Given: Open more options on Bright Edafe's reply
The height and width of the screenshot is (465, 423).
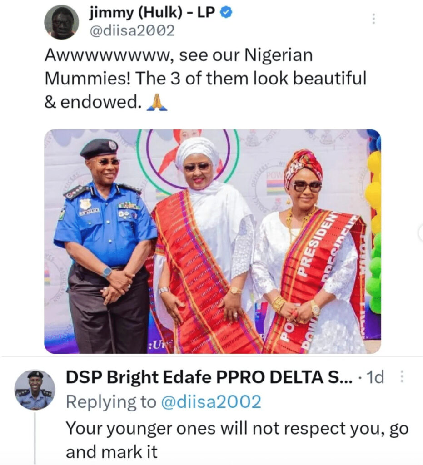Looking at the screenshot, I should click(402, 376).
